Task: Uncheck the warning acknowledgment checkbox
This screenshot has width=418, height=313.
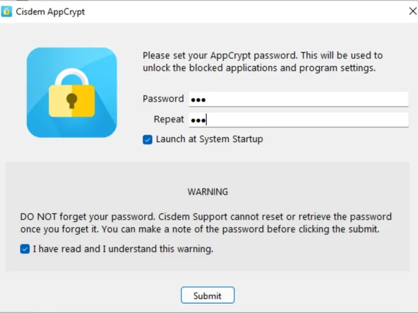Action: 25,249
